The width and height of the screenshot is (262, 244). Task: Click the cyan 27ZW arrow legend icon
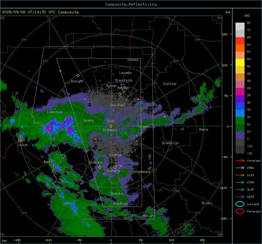[x=240, y=182]
